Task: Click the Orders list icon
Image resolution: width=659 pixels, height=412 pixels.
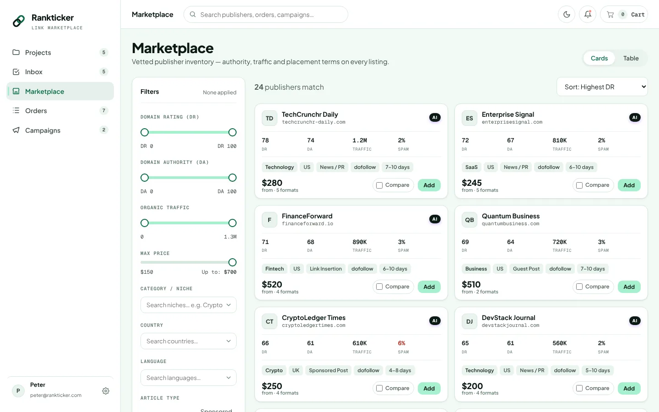Action: coord(16,110)
